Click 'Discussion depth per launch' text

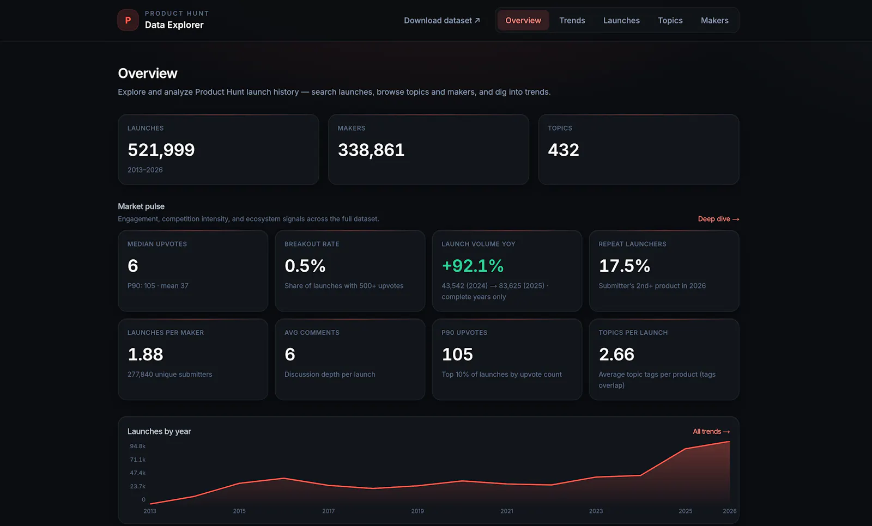click(x=330, y=375)
